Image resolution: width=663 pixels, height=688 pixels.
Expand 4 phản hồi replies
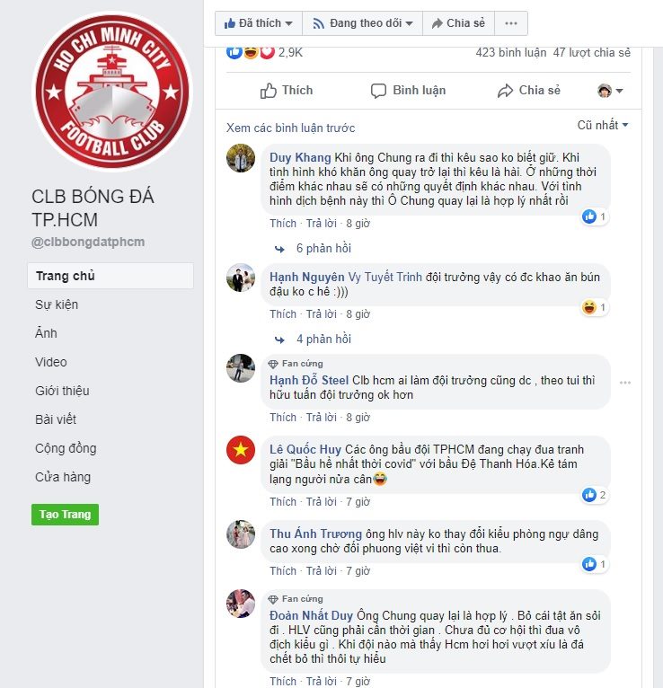[323, 340]
